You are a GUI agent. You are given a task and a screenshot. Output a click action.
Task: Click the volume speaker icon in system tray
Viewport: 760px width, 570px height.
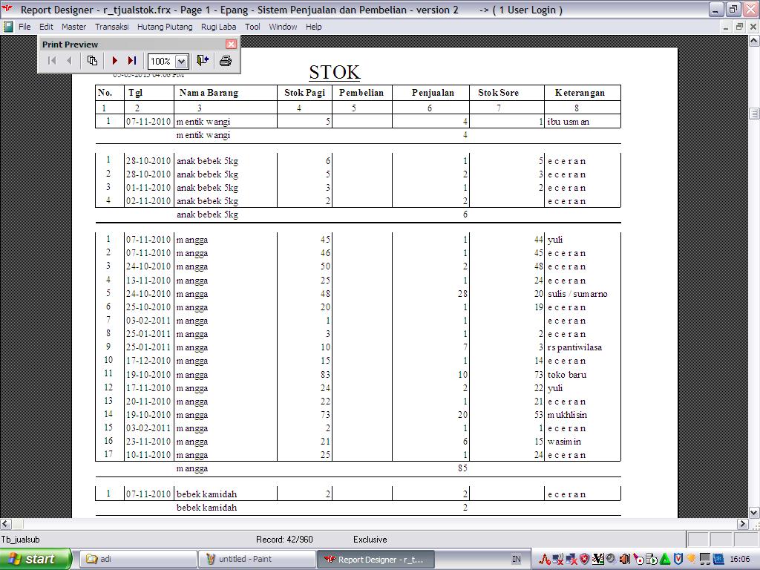624,559
